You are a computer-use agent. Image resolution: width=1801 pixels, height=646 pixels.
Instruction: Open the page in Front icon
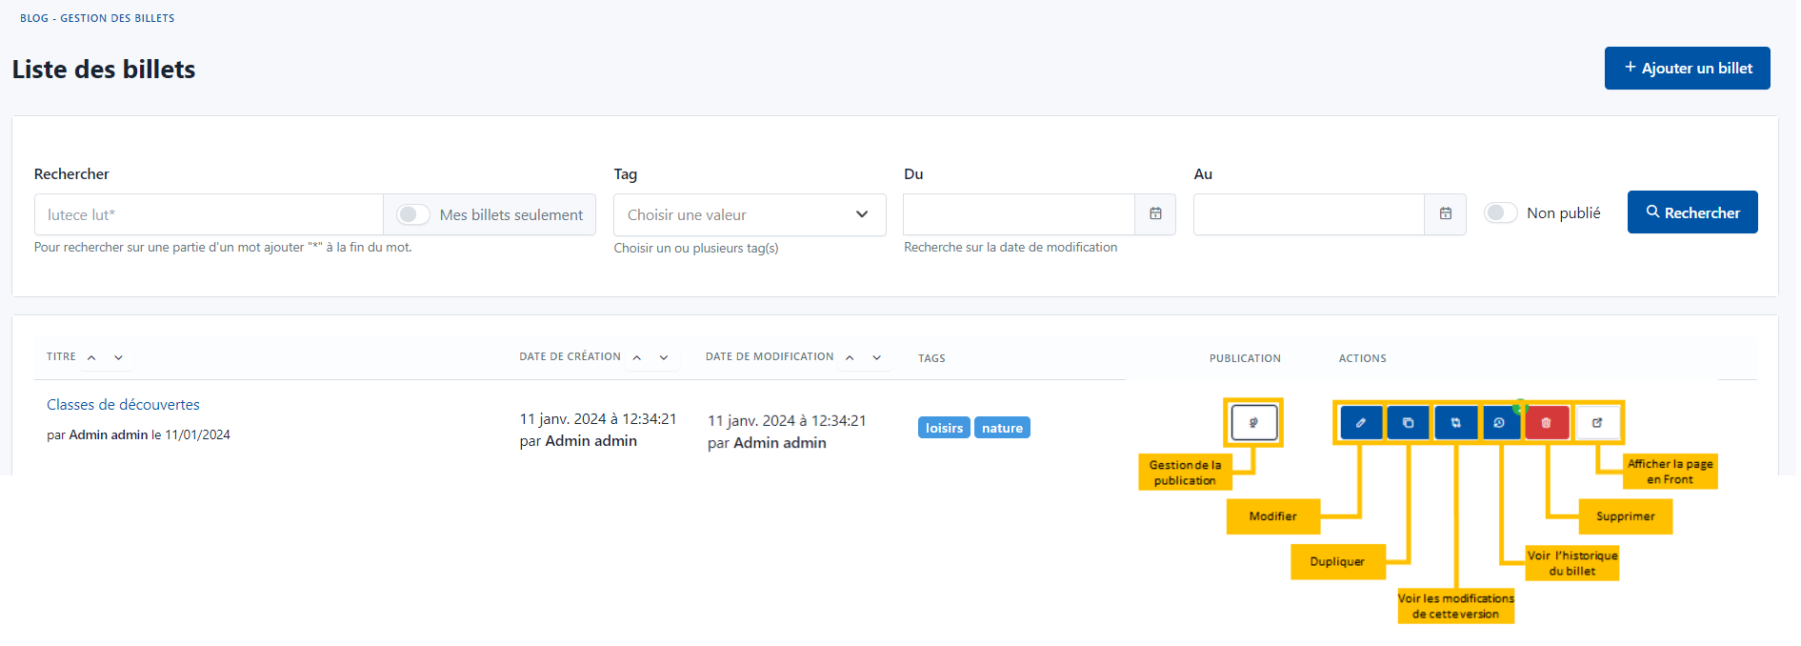coord(1597,423)
